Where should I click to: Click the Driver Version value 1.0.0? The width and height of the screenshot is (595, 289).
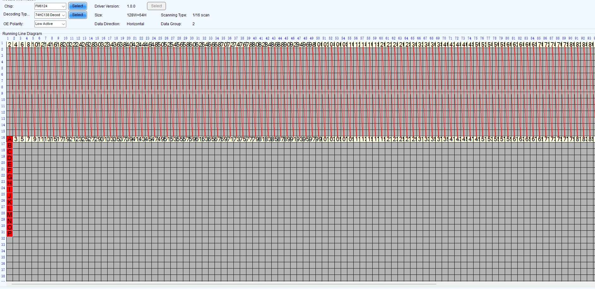click(131, 6)
